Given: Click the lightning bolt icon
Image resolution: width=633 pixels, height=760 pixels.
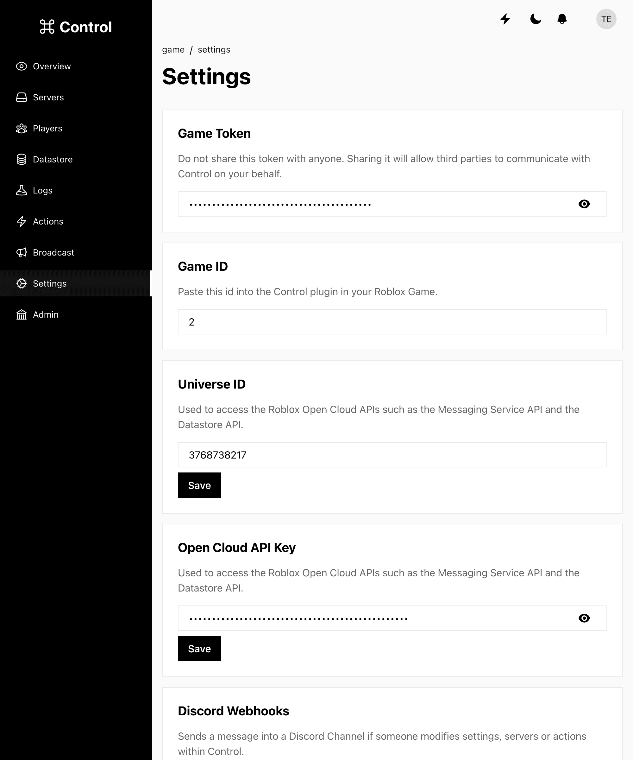Looking at the screenshot, I should [x=506, y=19].
